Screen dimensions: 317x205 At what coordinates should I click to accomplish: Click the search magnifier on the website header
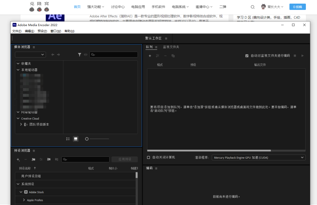point(253,7)
